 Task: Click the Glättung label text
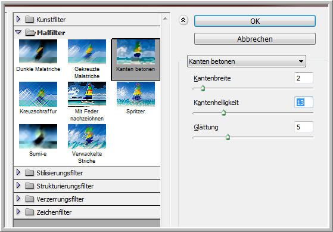click(x=206, y=127)
